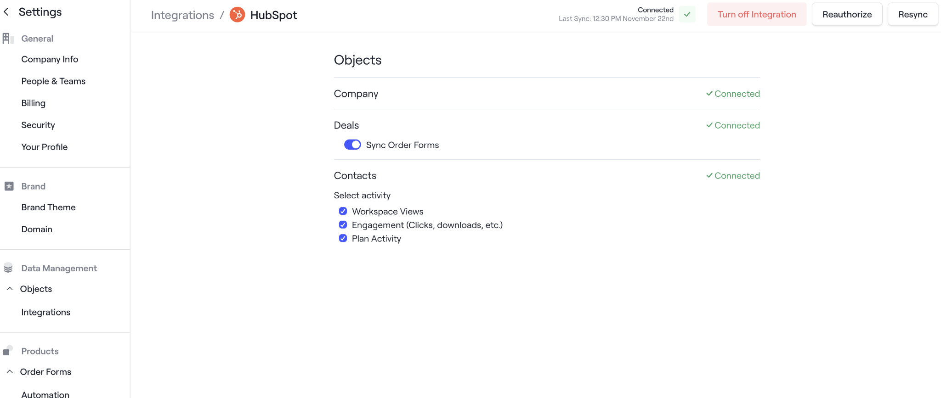Click the Company object row label
The height and width of the screenshot is (398, 941).
coord(356,94)
